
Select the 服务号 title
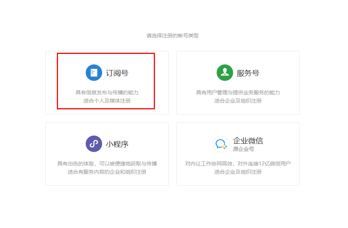[248, 73]
